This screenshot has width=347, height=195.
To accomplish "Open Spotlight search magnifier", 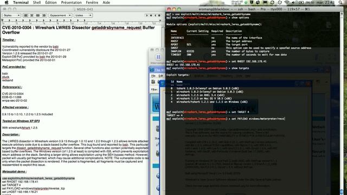I will click(x=340, y=2).
